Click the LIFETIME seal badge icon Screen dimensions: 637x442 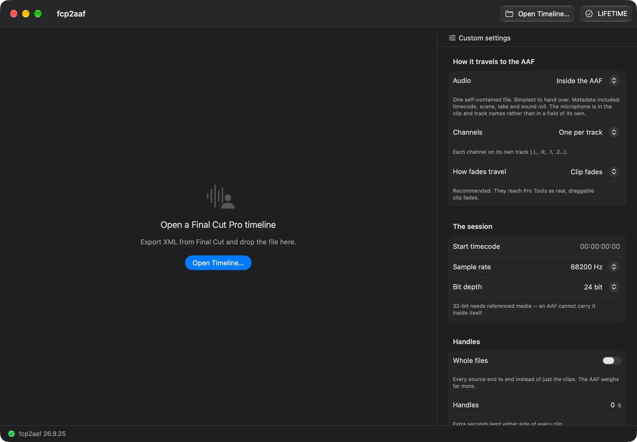(x=589, y=14)
